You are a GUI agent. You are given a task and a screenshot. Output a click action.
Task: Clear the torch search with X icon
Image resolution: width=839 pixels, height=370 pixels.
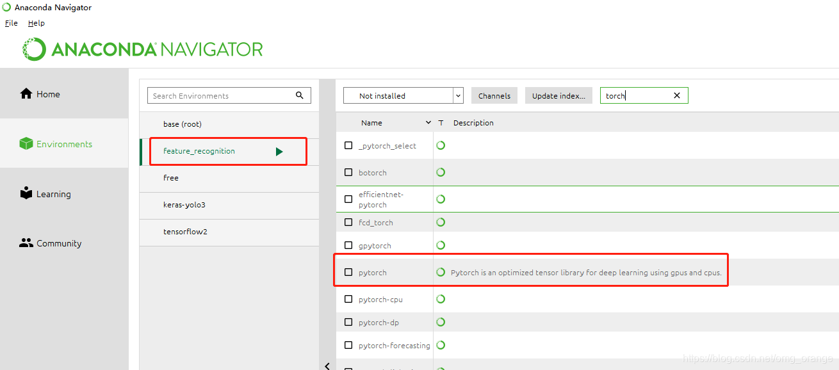(x=677, y=95)
